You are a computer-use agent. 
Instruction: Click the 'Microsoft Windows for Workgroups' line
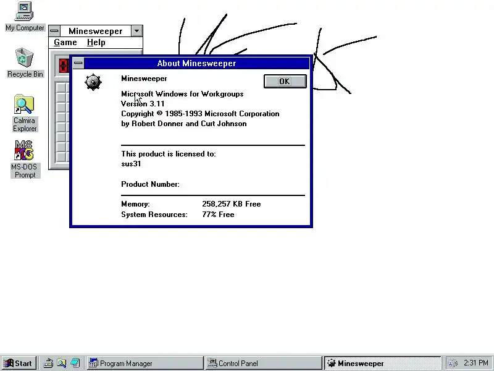[x=182, y=94]
